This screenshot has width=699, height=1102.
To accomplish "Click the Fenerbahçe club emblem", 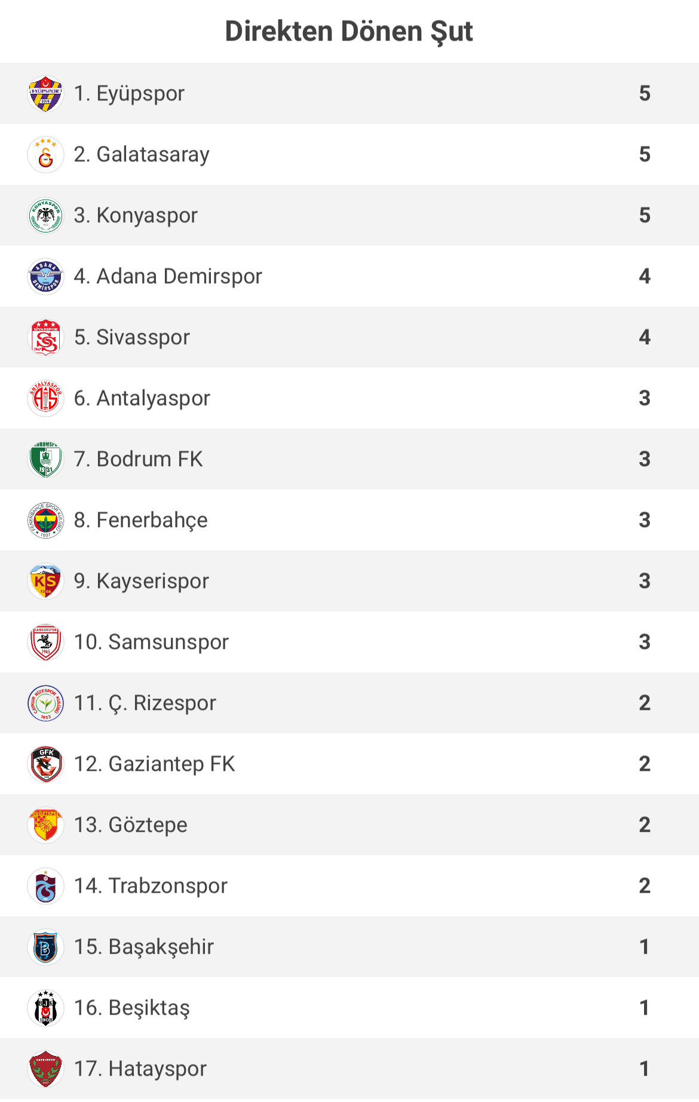I will tap(45, 521).
